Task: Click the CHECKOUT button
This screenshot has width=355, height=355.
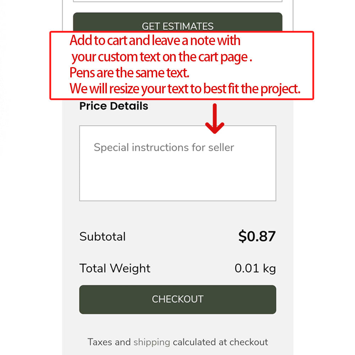Action: click(177, 299)
